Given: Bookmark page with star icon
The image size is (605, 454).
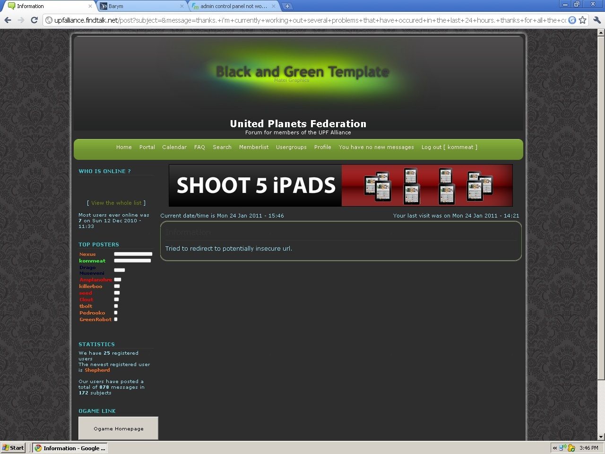Looking at the screenshot, I should click(583, 20).
